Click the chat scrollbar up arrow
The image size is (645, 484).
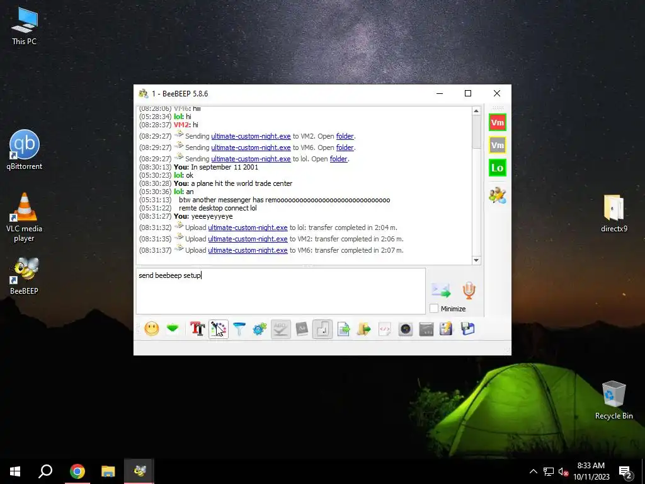pyautogui.click(x=476, y=111)
